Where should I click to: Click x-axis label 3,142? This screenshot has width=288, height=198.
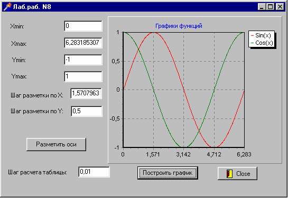click(x=183, y=154)
